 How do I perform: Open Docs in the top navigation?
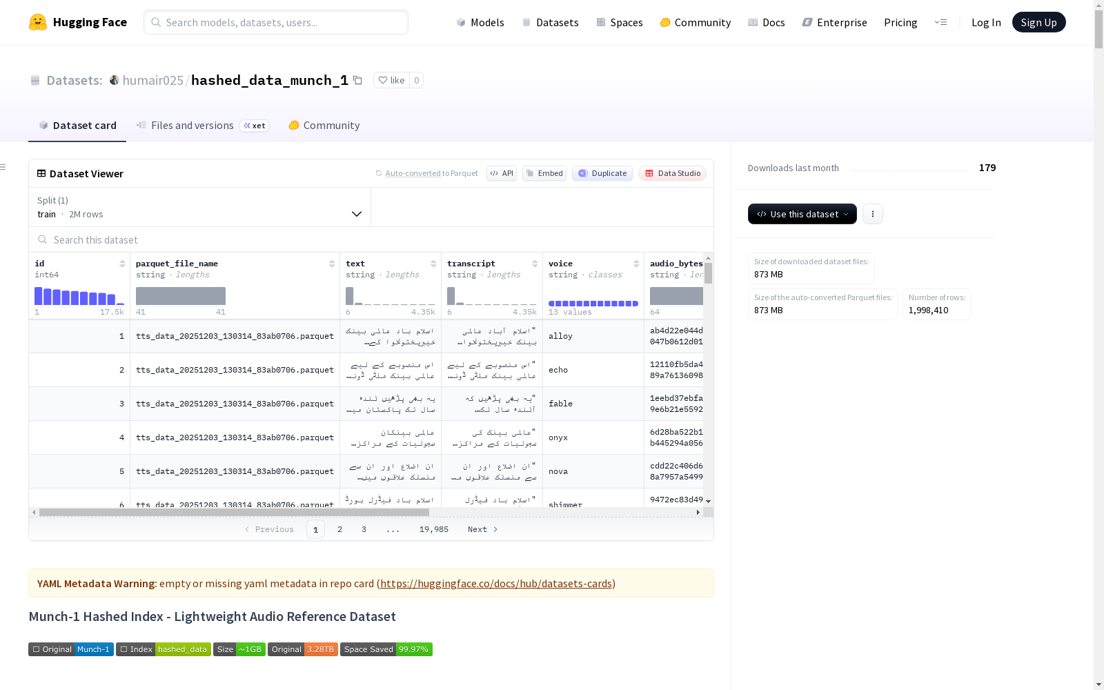click(767, 22)
